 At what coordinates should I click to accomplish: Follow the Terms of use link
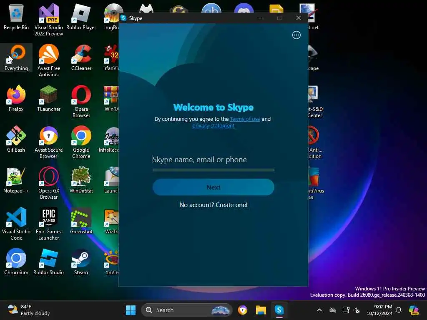pos(245,119)
